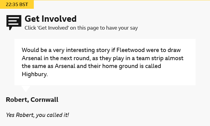This screenshot has height=126, width=210.
Task: Click the yellow line above the post
Action: click(122, 0)
